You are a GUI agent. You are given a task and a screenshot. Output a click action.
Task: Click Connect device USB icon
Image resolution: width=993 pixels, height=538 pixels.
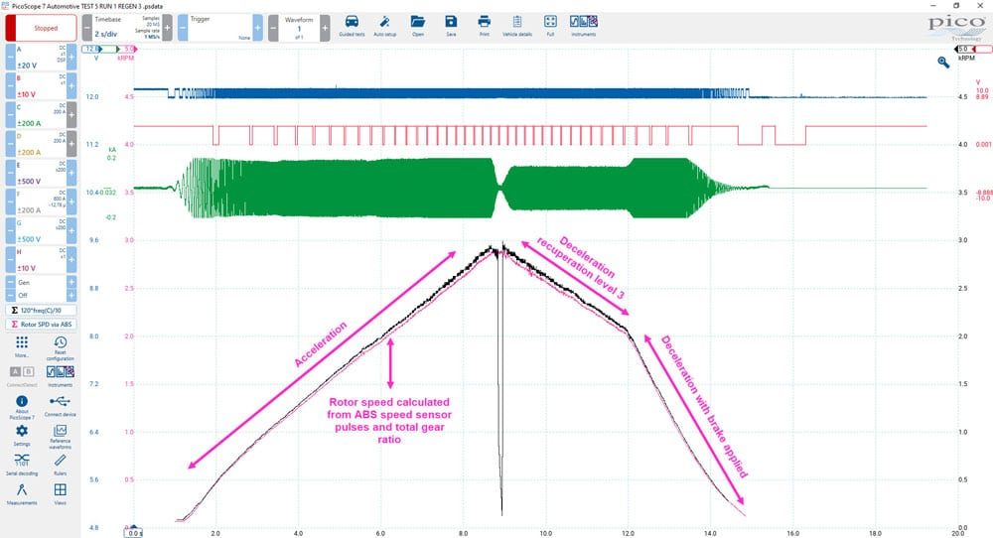click(x=61, y=405)
